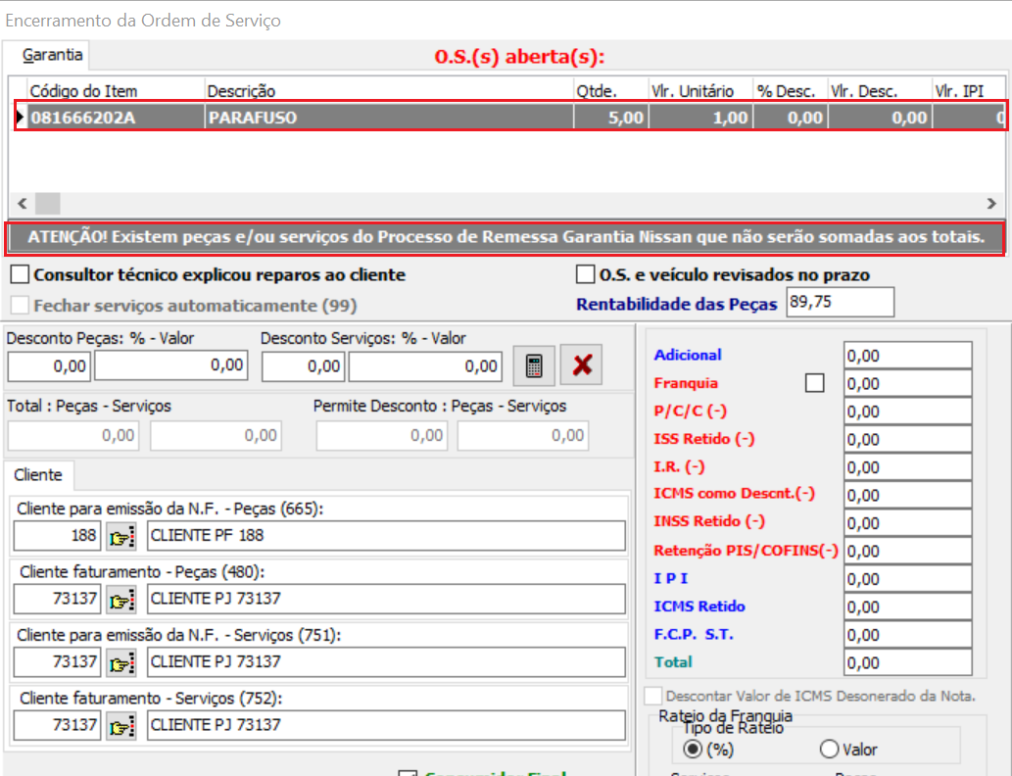Open the discount calculator icon
Viewport: 1012px width, 776px height.
point(534,365)
